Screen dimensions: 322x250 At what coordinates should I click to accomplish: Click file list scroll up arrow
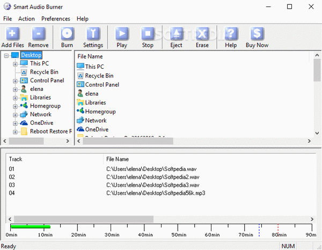coord(317,55)
